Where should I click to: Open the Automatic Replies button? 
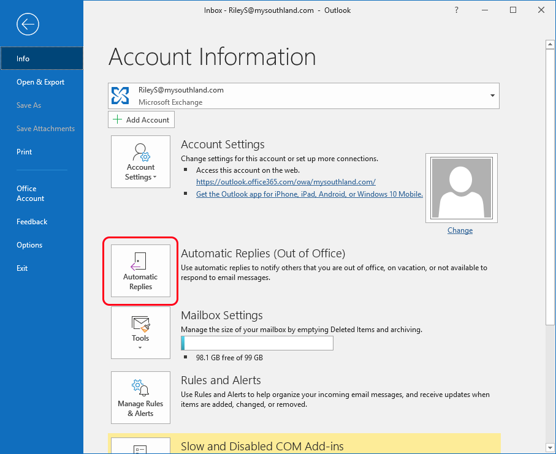(140, 271)
